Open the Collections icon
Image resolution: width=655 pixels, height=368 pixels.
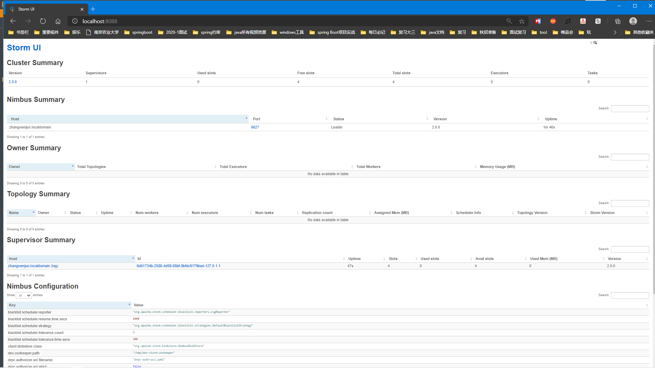point(617,21)
